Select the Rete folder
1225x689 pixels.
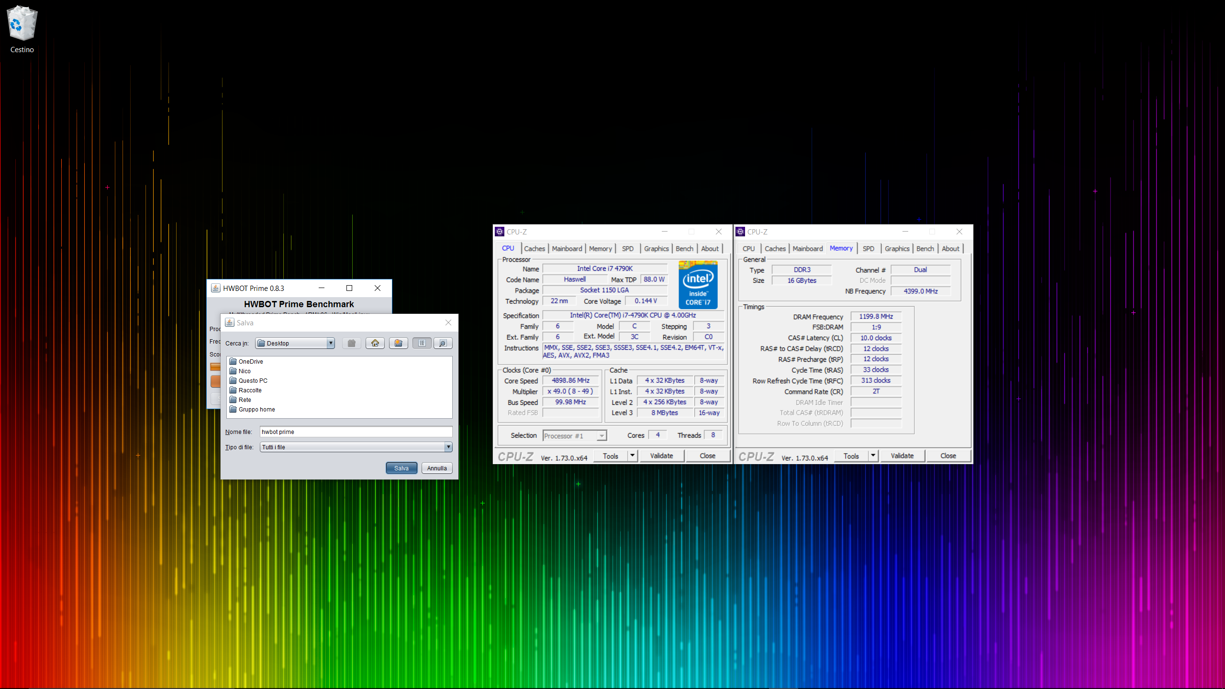point(240,400)
